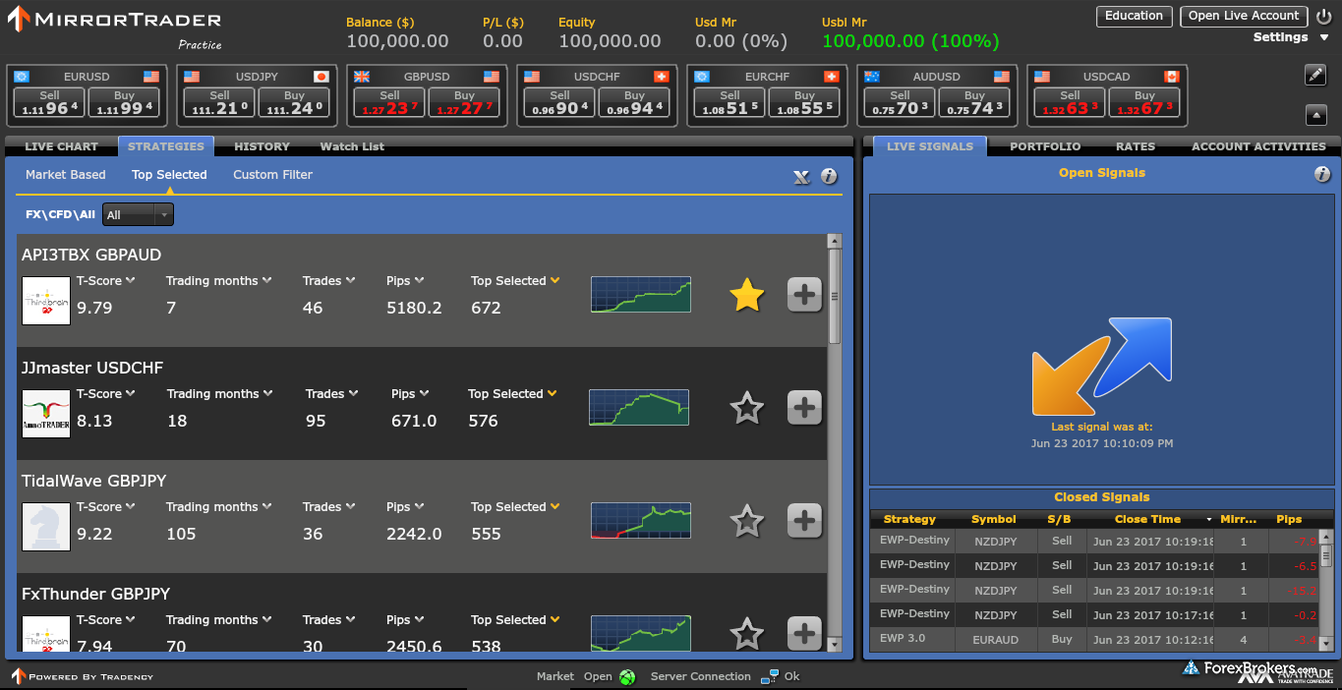
Task: Click the Education button
Action: point(1134,17)
